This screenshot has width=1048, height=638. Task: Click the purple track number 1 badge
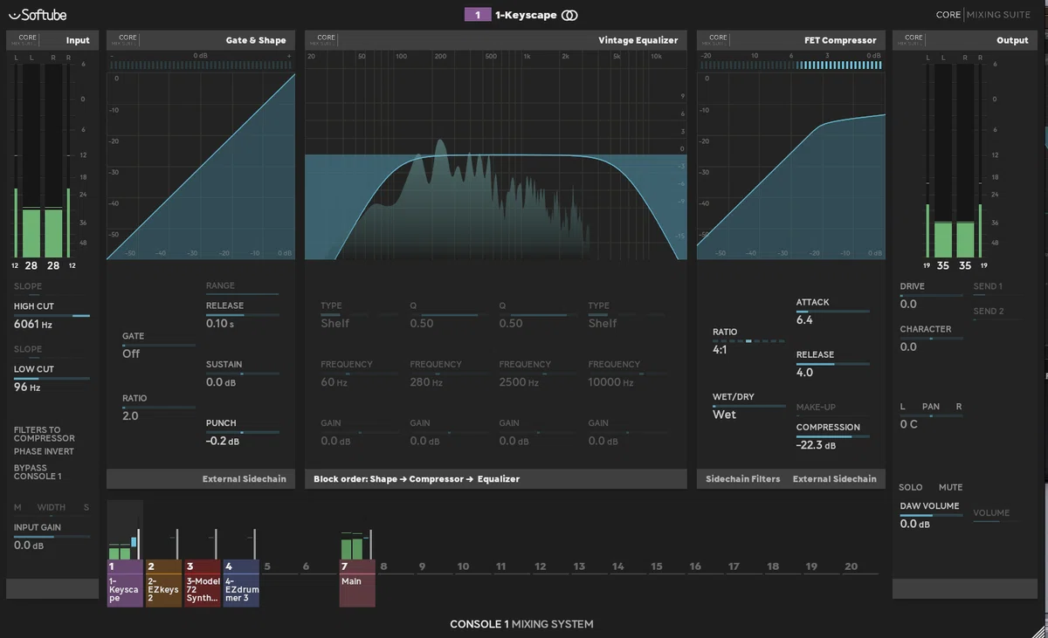pos(477,15)
